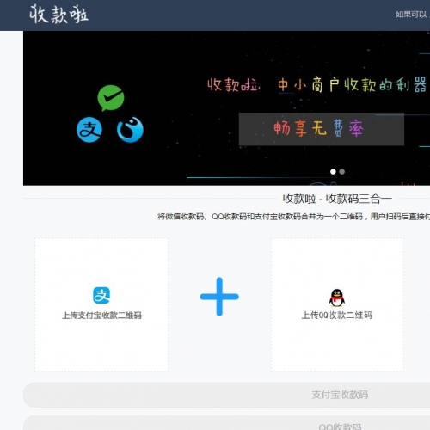The width and height of the screenshot is (430, 430).
Task: Click the green WeChat Pay banner icon
Action: click(x=111, y=98)
